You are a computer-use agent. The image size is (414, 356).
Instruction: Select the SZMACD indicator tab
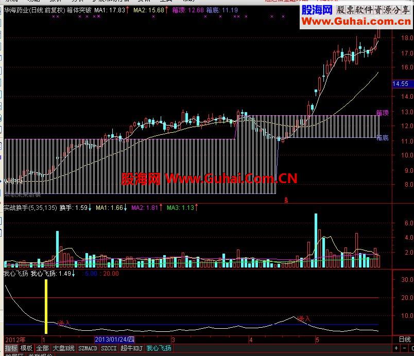(88, 348)
